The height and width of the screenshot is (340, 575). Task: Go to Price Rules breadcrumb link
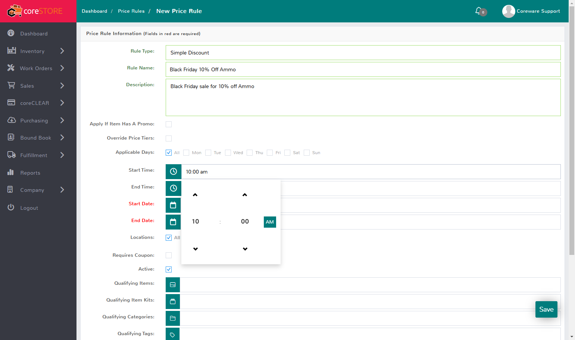tap(131, 11)
